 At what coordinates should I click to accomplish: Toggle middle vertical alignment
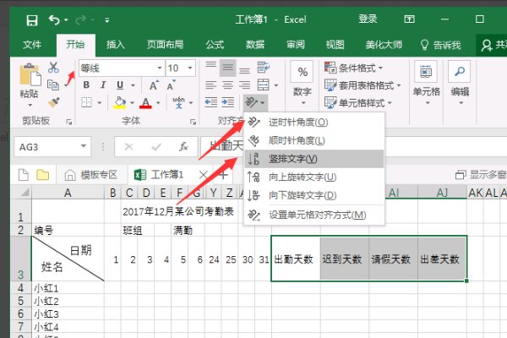(227, 68)
